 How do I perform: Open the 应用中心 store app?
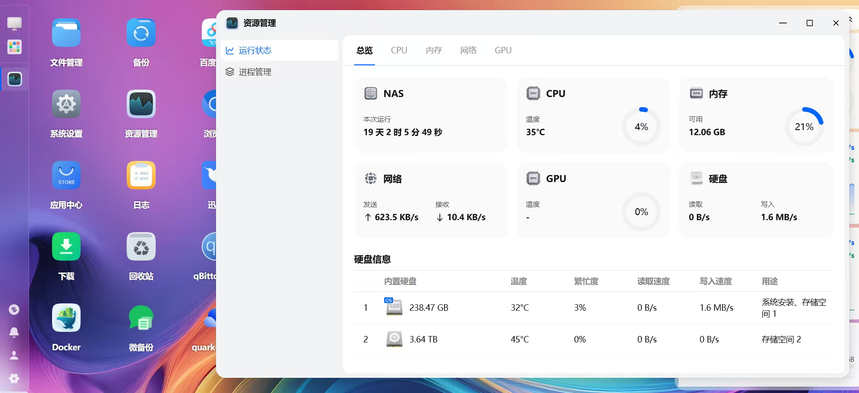pos(66,175)
